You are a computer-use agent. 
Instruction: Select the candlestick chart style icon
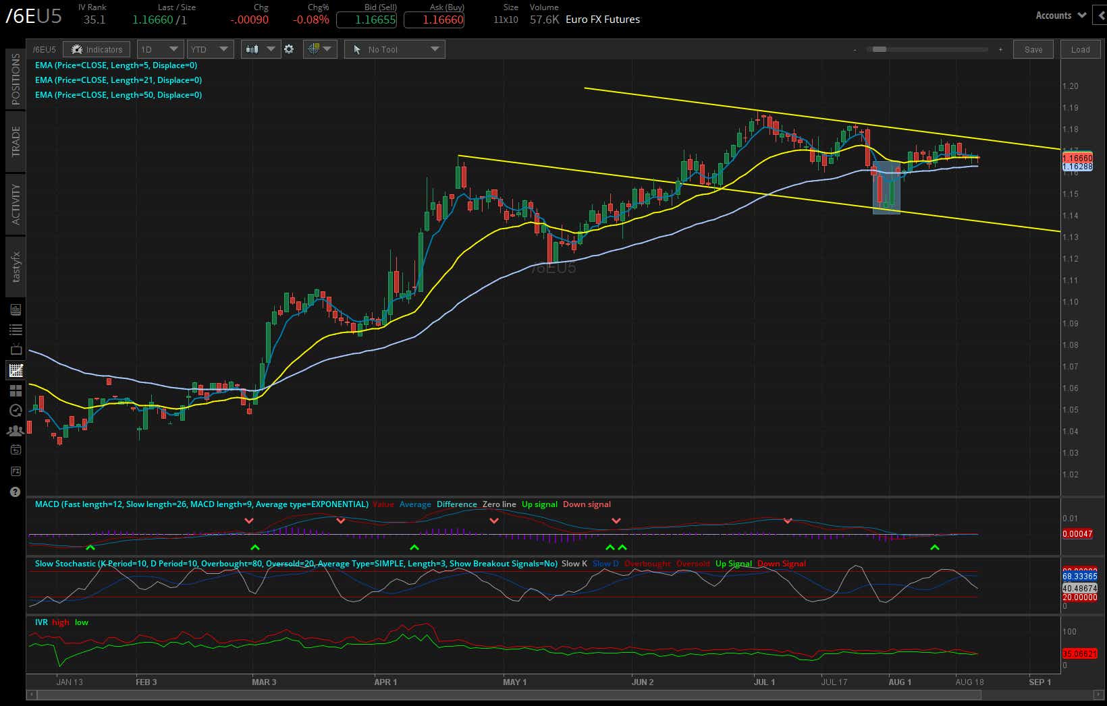pyautogui.click(x=252, y=49)
